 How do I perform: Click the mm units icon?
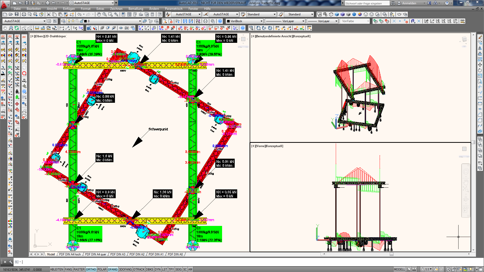click(x=462, y=21)
